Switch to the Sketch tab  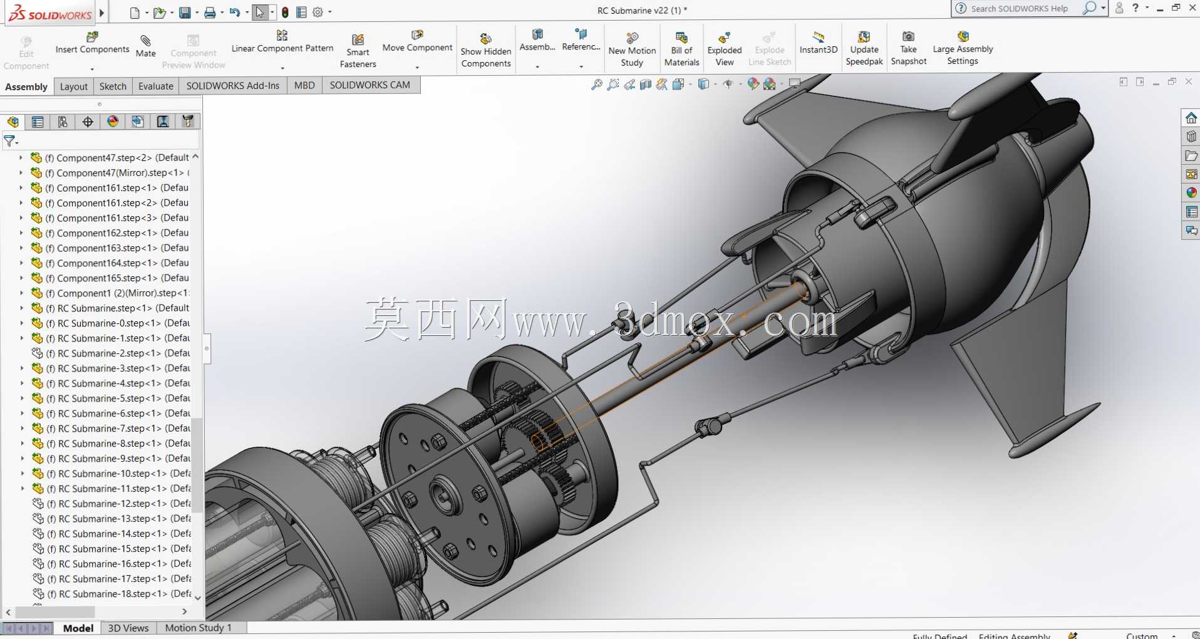(x=113, y=86)
